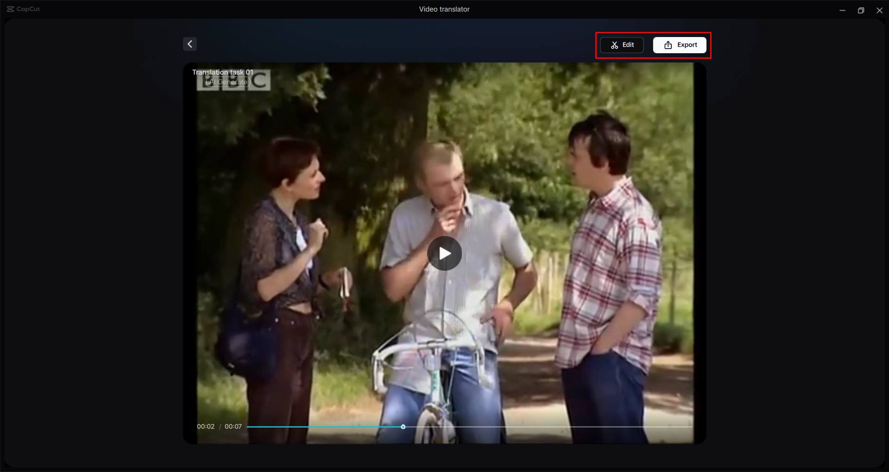889x472 pixels.
Task: Click the video preview thumbnail area
Action: tap(444, 253)
